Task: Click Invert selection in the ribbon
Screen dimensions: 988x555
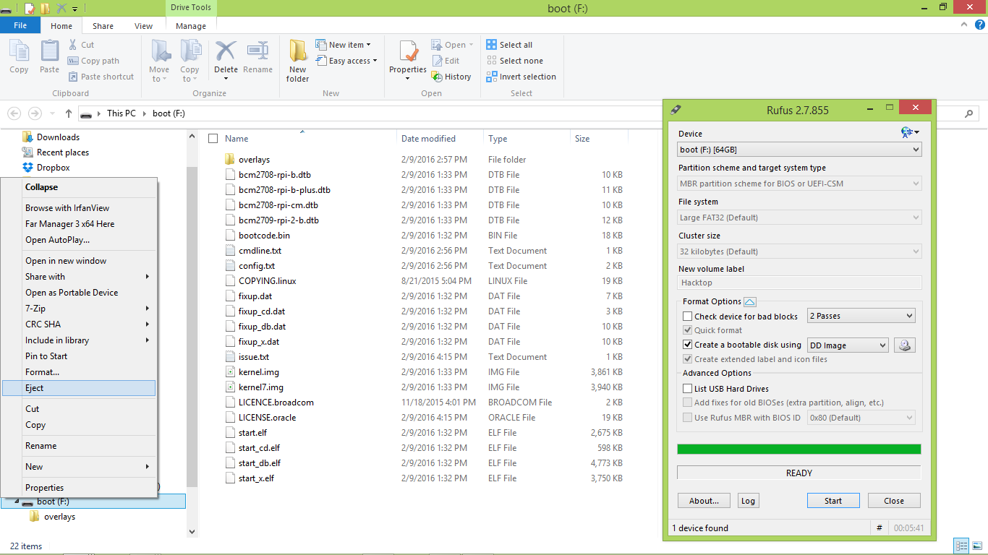Action: 521,77
